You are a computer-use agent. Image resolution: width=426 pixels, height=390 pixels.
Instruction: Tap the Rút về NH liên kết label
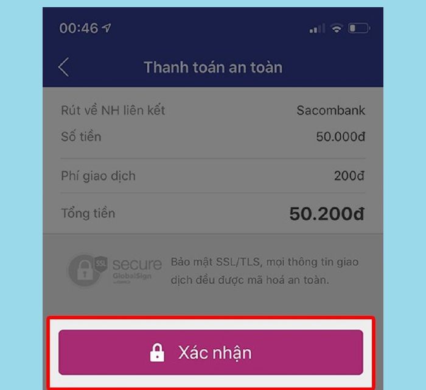tap(113, 110)
